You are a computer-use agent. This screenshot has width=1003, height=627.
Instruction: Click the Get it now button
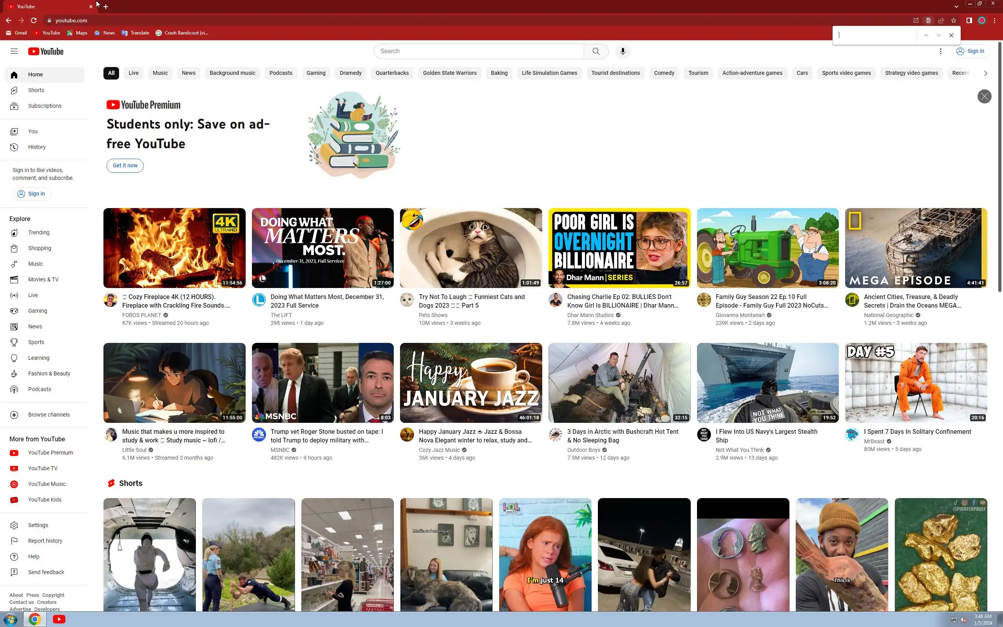pos(125,165)
